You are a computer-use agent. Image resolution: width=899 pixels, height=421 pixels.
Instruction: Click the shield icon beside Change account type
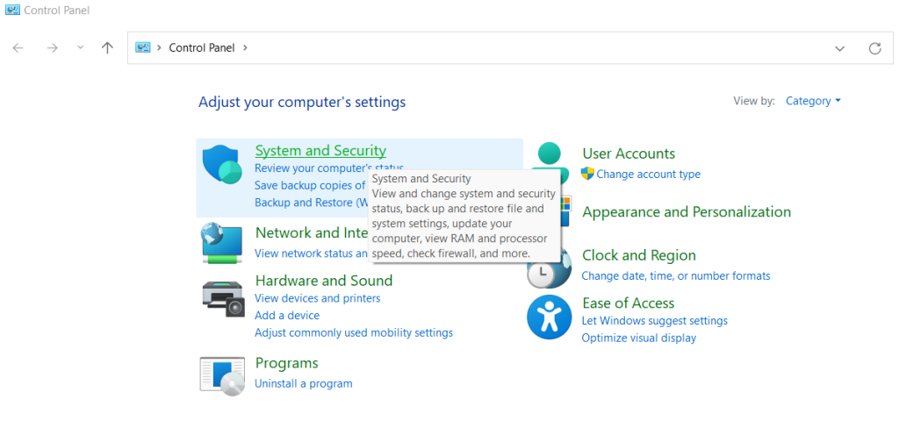(587, 174)
